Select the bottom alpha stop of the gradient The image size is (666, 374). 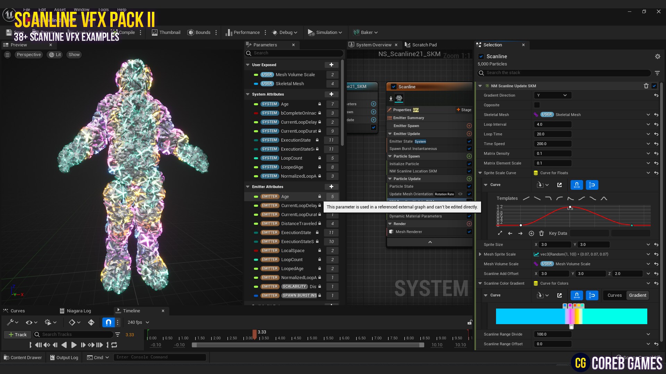(571, 327)
